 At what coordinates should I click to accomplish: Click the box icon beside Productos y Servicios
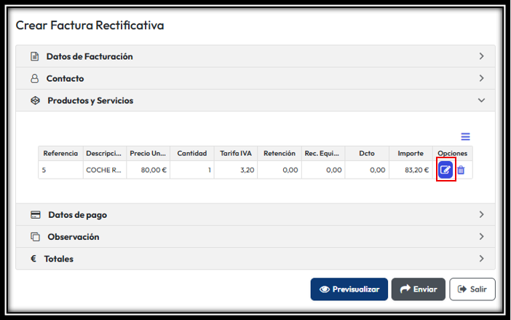click(x=35, y=101)
